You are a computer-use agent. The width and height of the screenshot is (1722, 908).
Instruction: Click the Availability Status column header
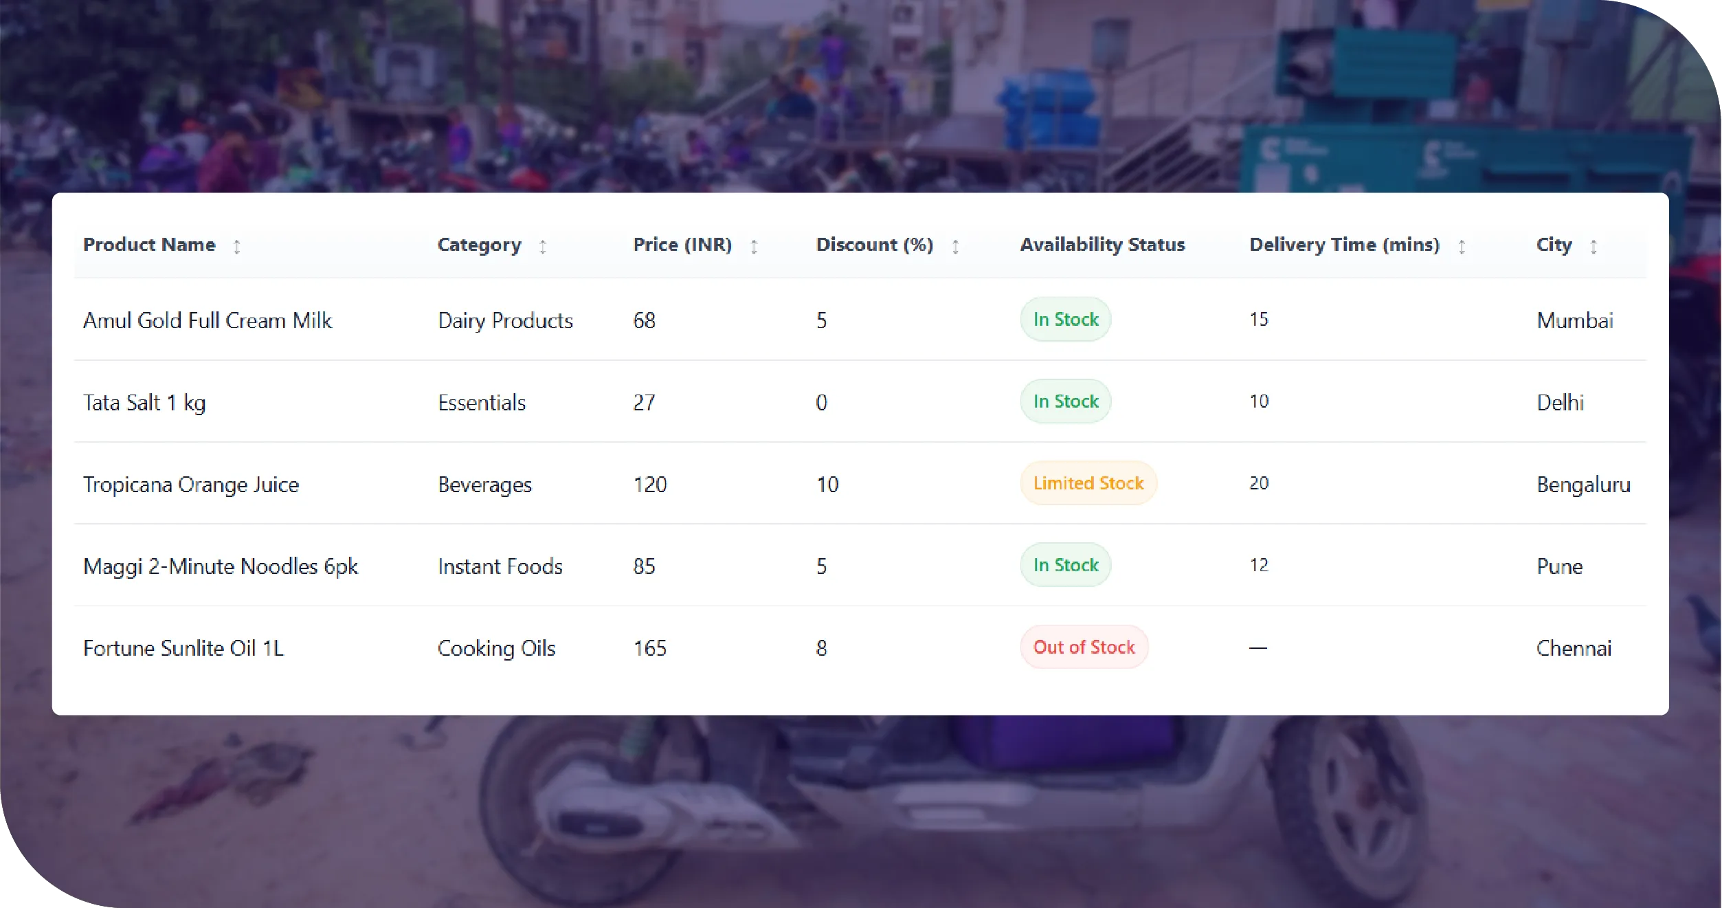[1102, 245]
